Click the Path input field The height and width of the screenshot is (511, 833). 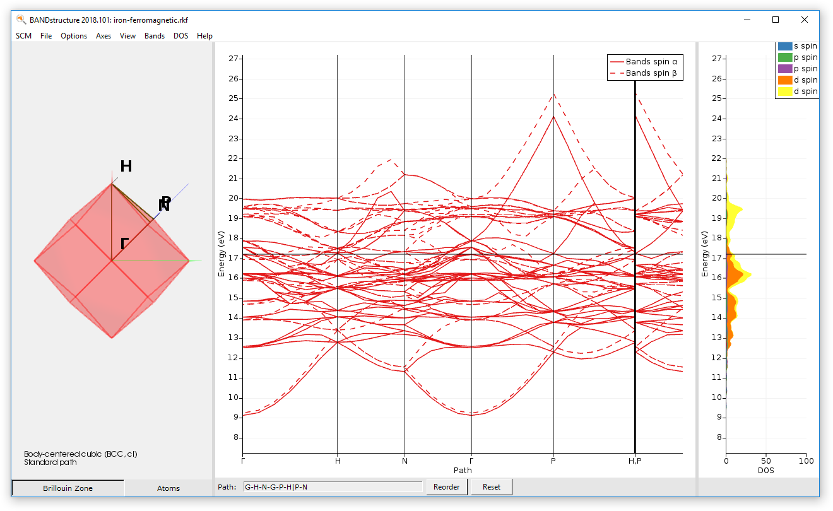(334, 487)
